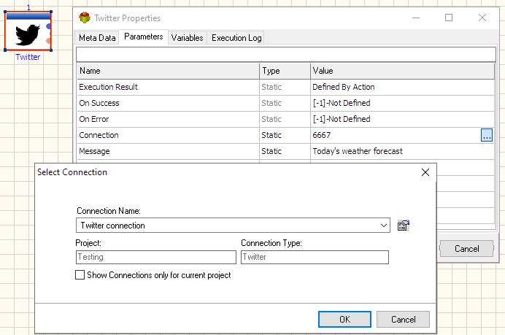Viewport: 505px width, 335px height.
Task: Click the Twitter Properties window app icon
Action: (x=85, y=18)
